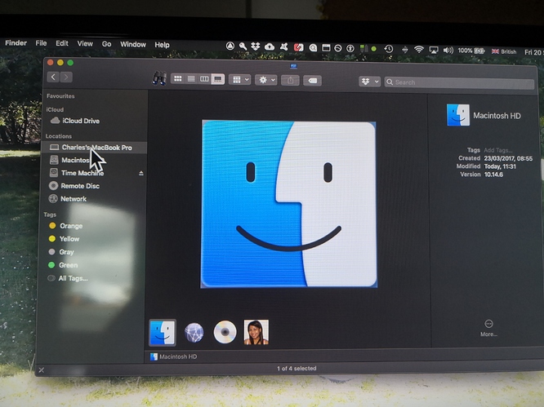Eject the Time Machine volume
The width and height of the screenshot is (544, 407).
[x=140, y=173]
